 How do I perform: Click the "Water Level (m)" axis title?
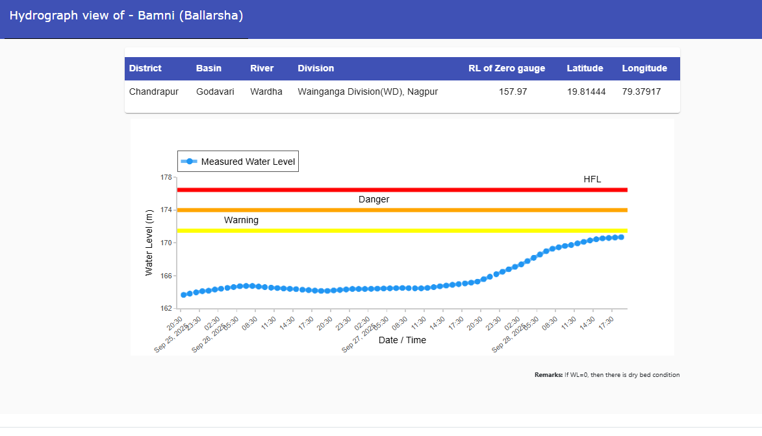149,243
